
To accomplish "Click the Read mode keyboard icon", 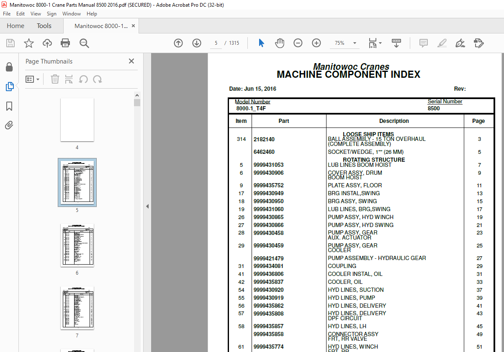I will [x=396, y=43].
